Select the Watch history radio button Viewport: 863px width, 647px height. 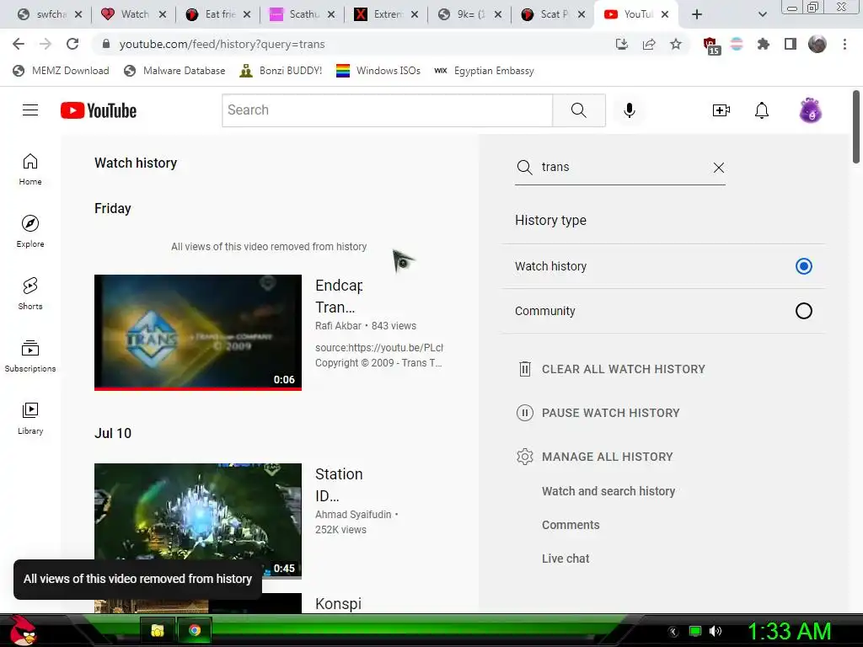pos(803,266)
